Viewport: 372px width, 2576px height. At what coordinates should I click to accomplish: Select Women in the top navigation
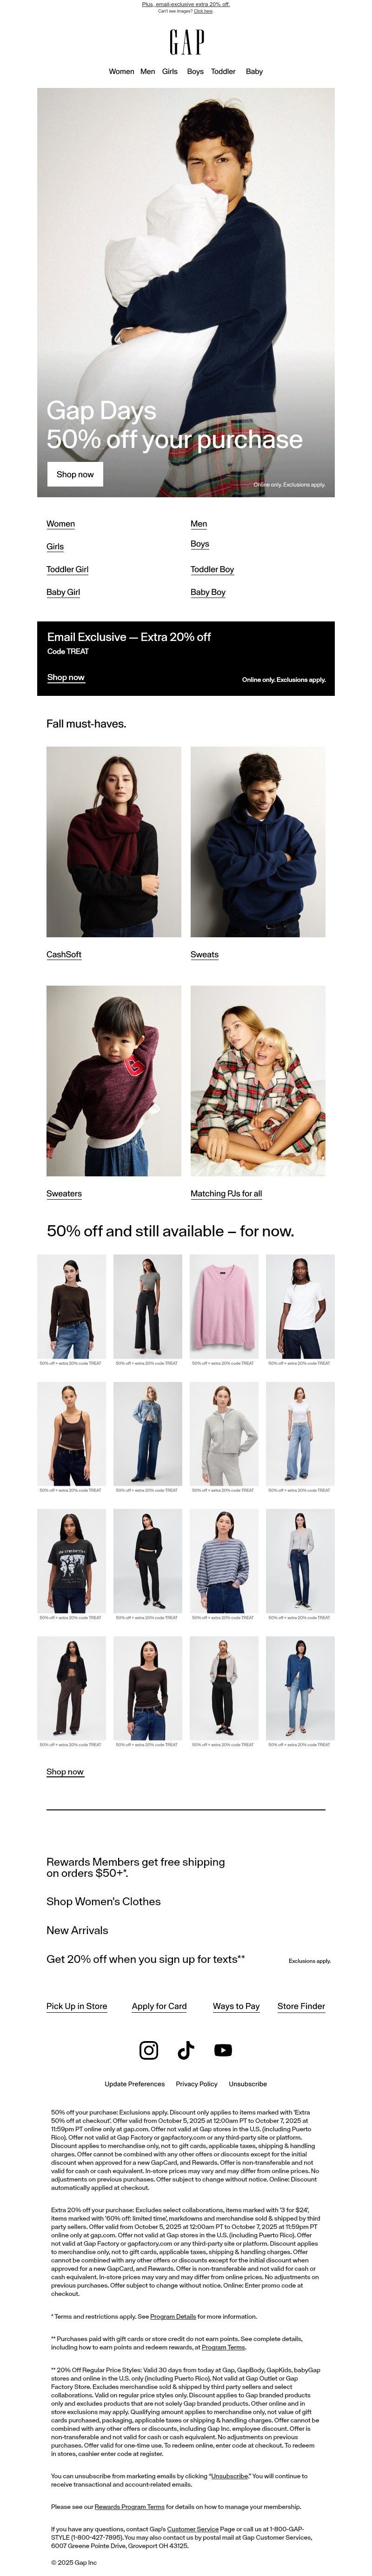(x=121, y=72)
